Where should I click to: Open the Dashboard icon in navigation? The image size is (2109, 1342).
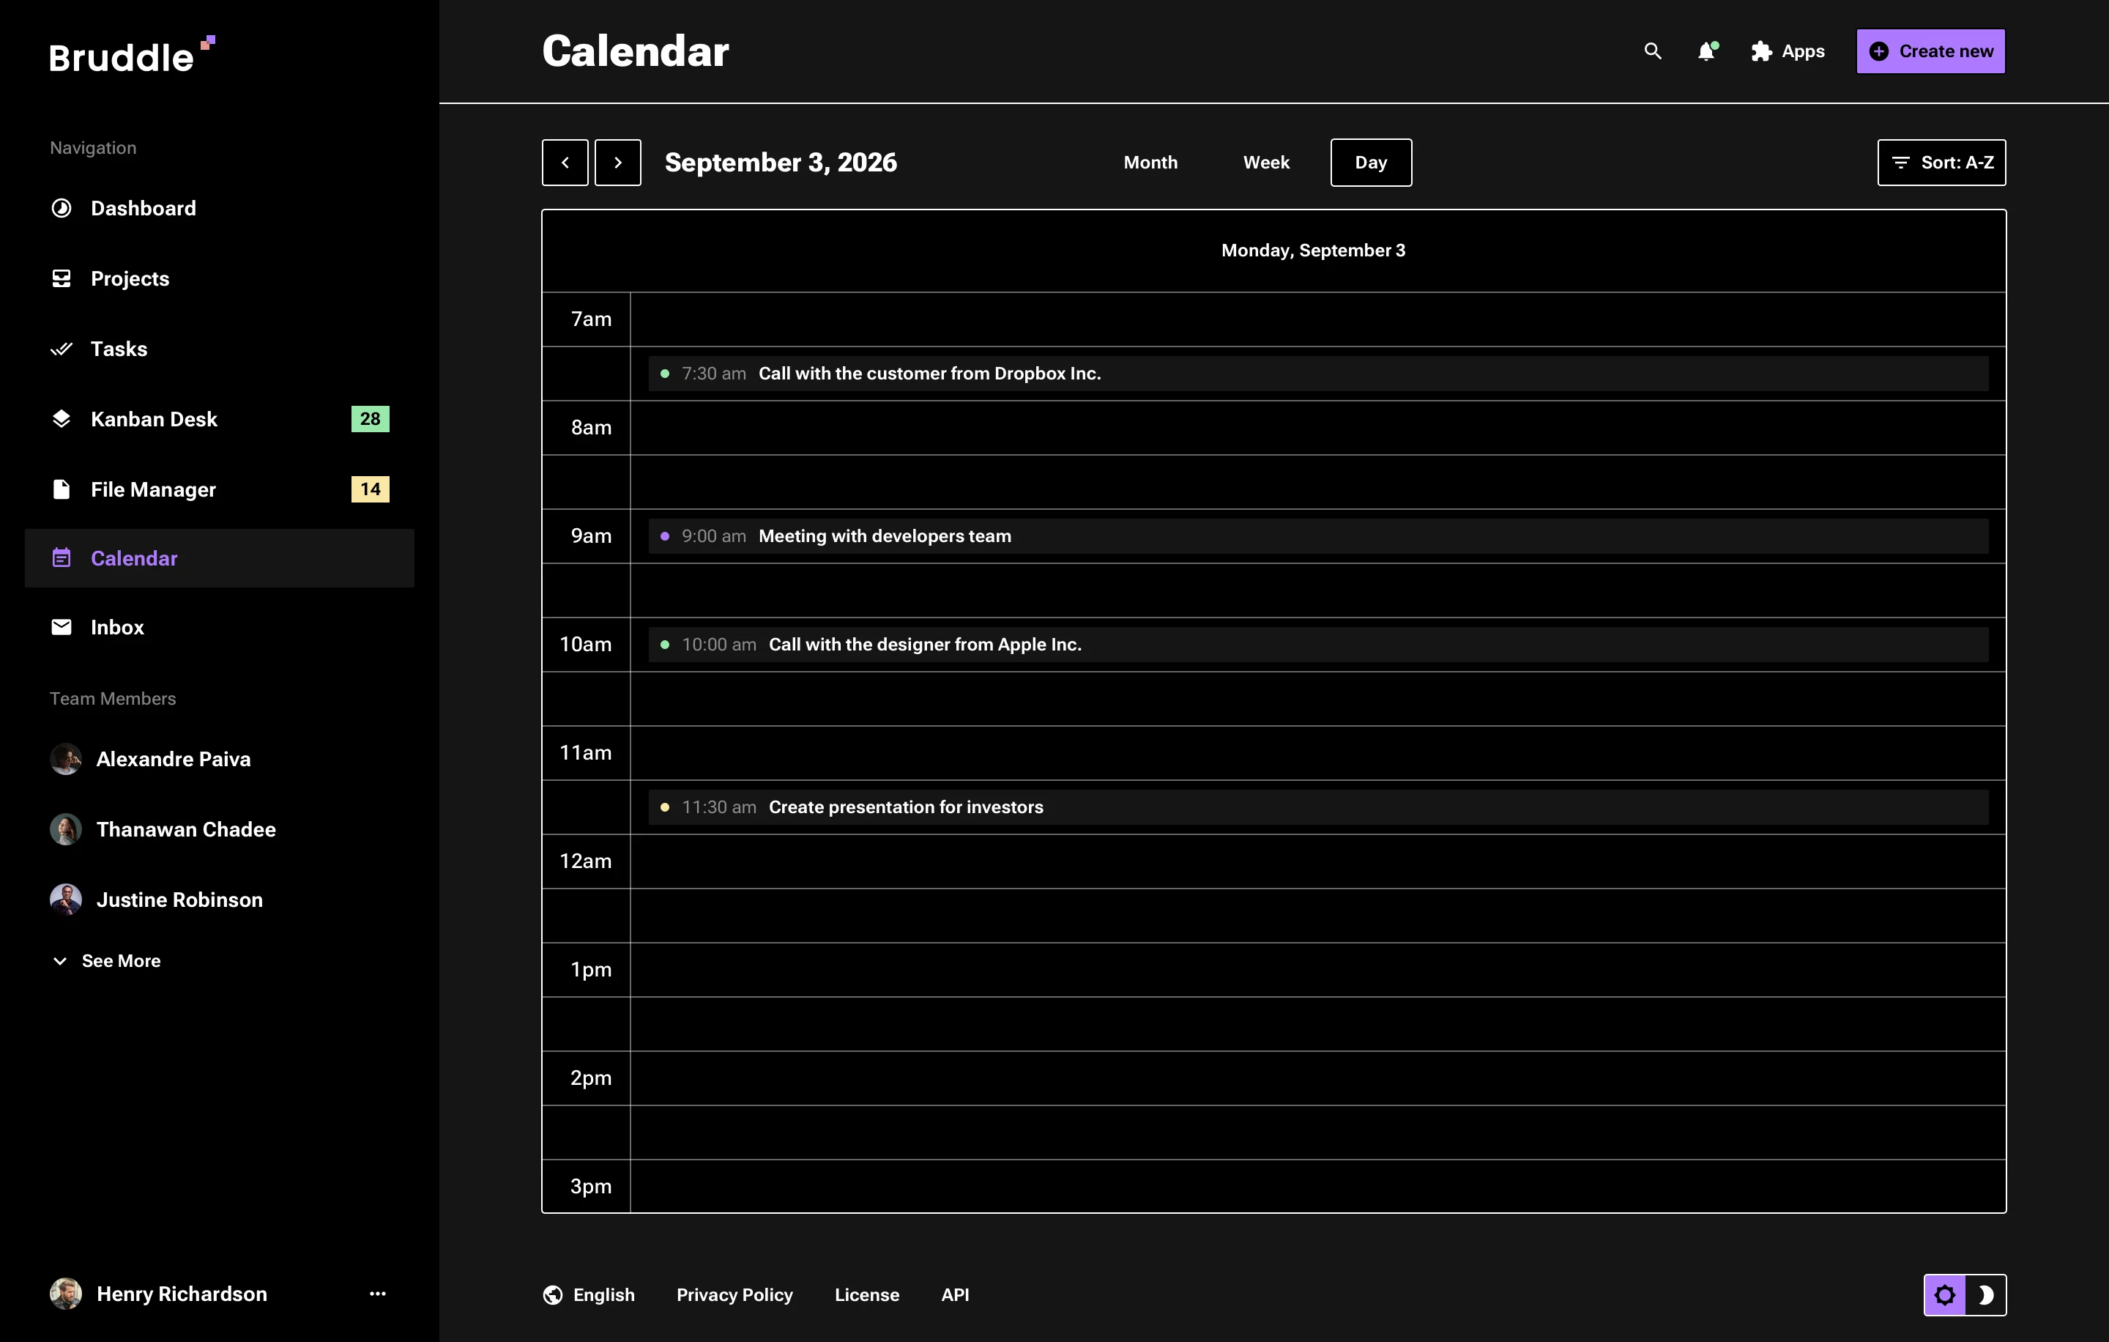click(x=61, y=207)
